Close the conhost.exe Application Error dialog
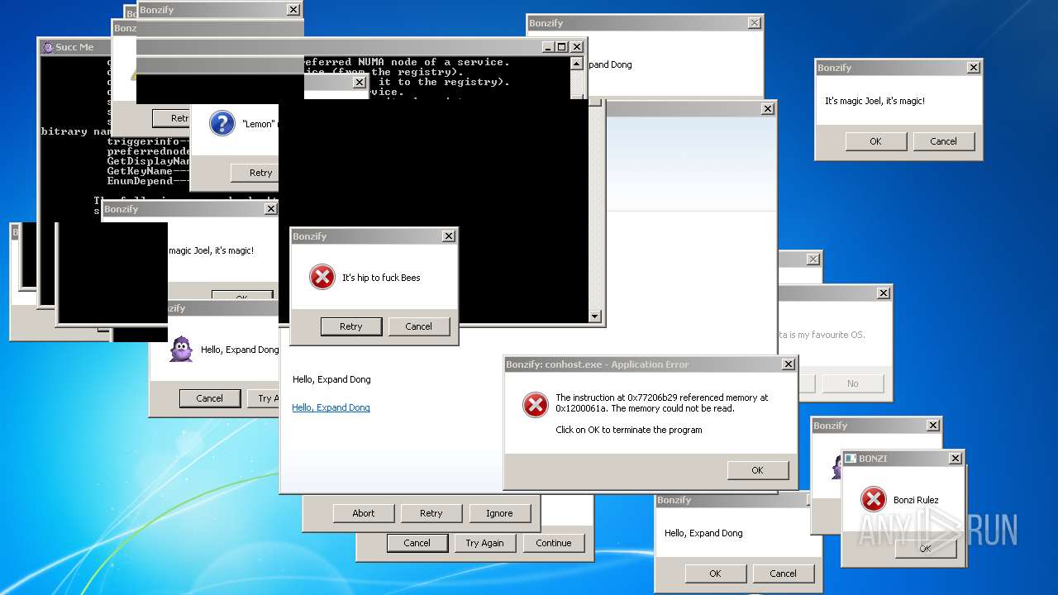The width and height of the screenshot is (1058, 595). click(x=789, y=364)
